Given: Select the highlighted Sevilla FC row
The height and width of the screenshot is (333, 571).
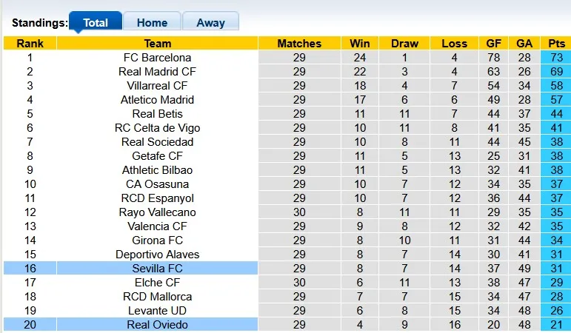Looking at the screenshot, I should [157, 269].
